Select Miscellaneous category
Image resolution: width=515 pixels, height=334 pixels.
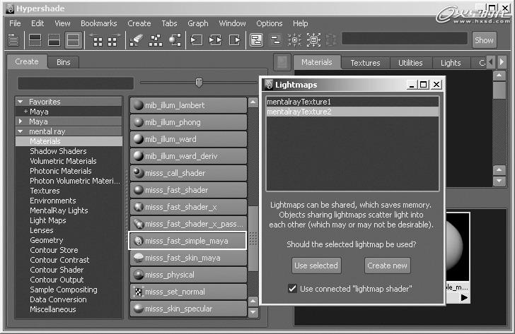click(x=53, y=309)
